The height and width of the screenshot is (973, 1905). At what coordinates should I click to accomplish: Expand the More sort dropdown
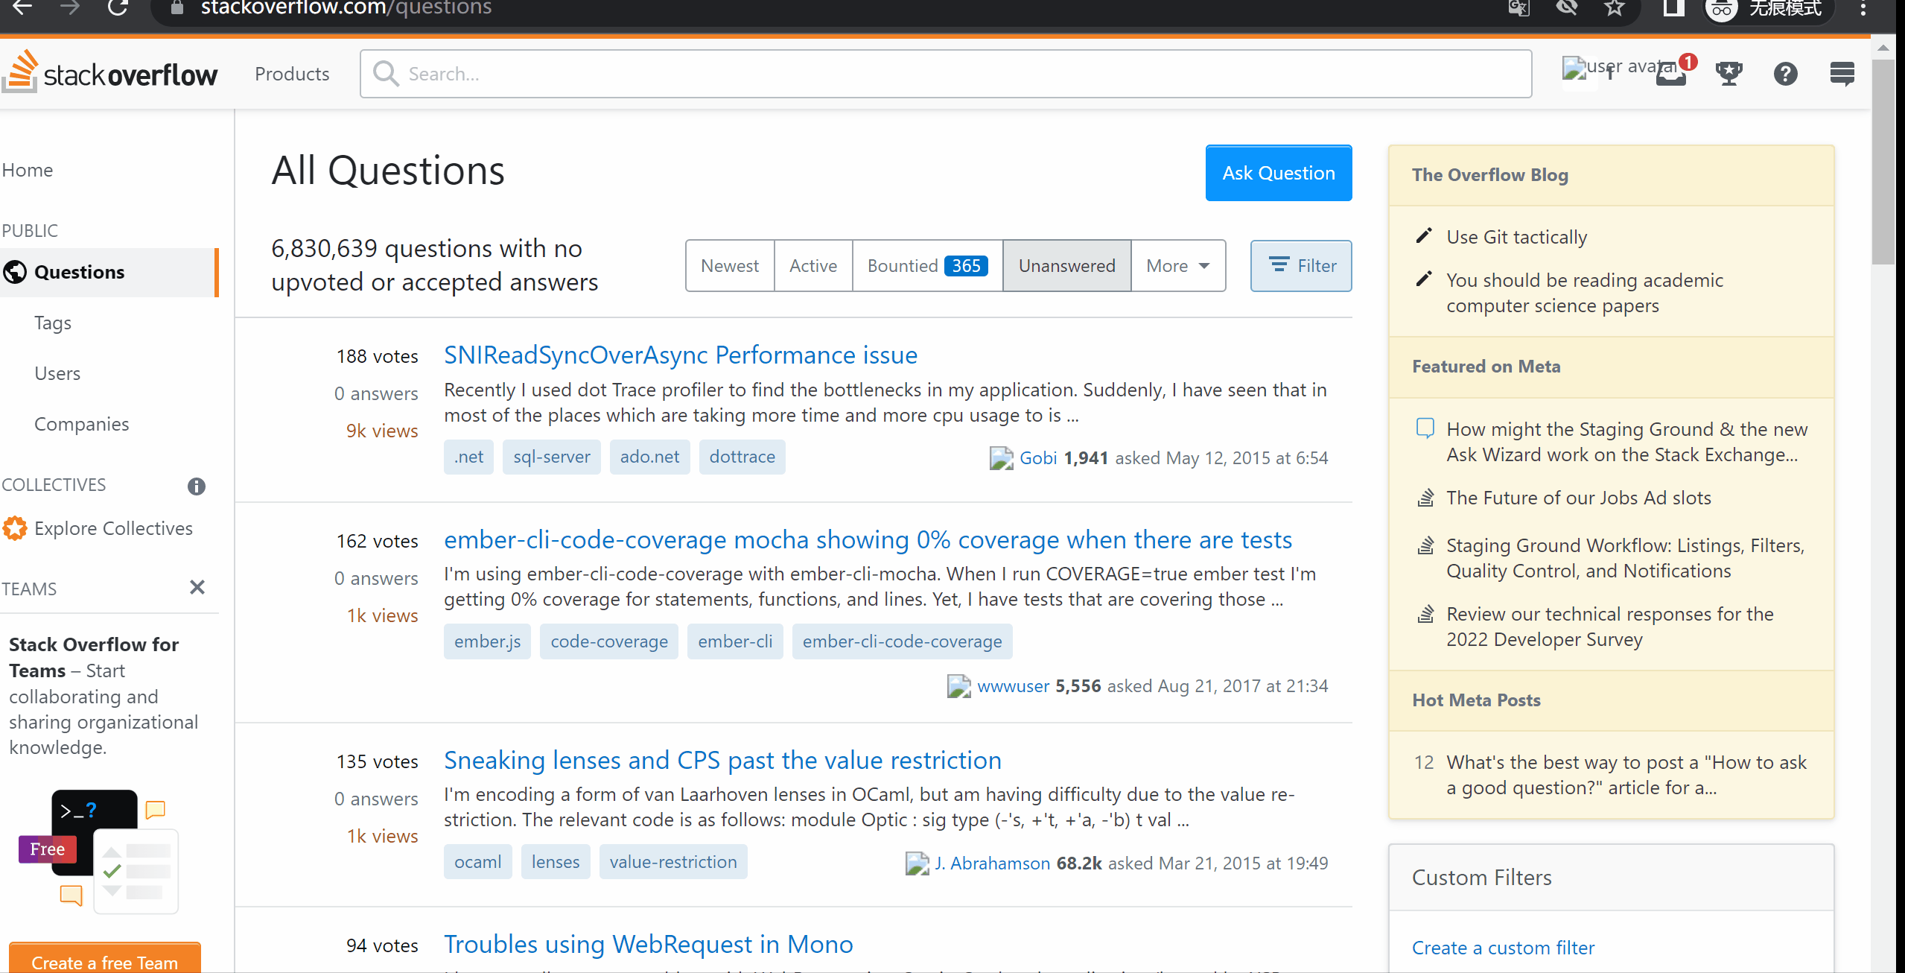(x=1177, y=266)
